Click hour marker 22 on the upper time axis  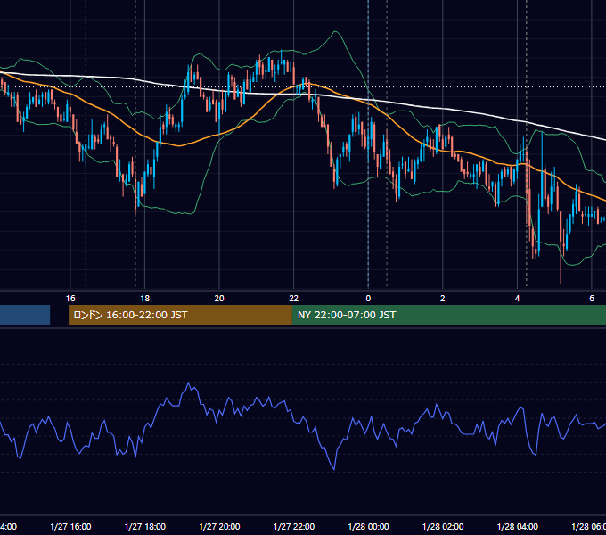coord(294,299)
